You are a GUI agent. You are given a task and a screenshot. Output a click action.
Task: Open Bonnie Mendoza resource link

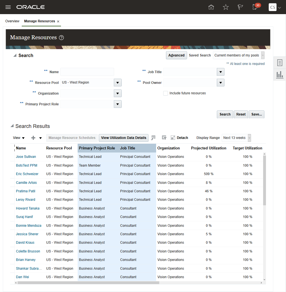[x=29, y=226]
